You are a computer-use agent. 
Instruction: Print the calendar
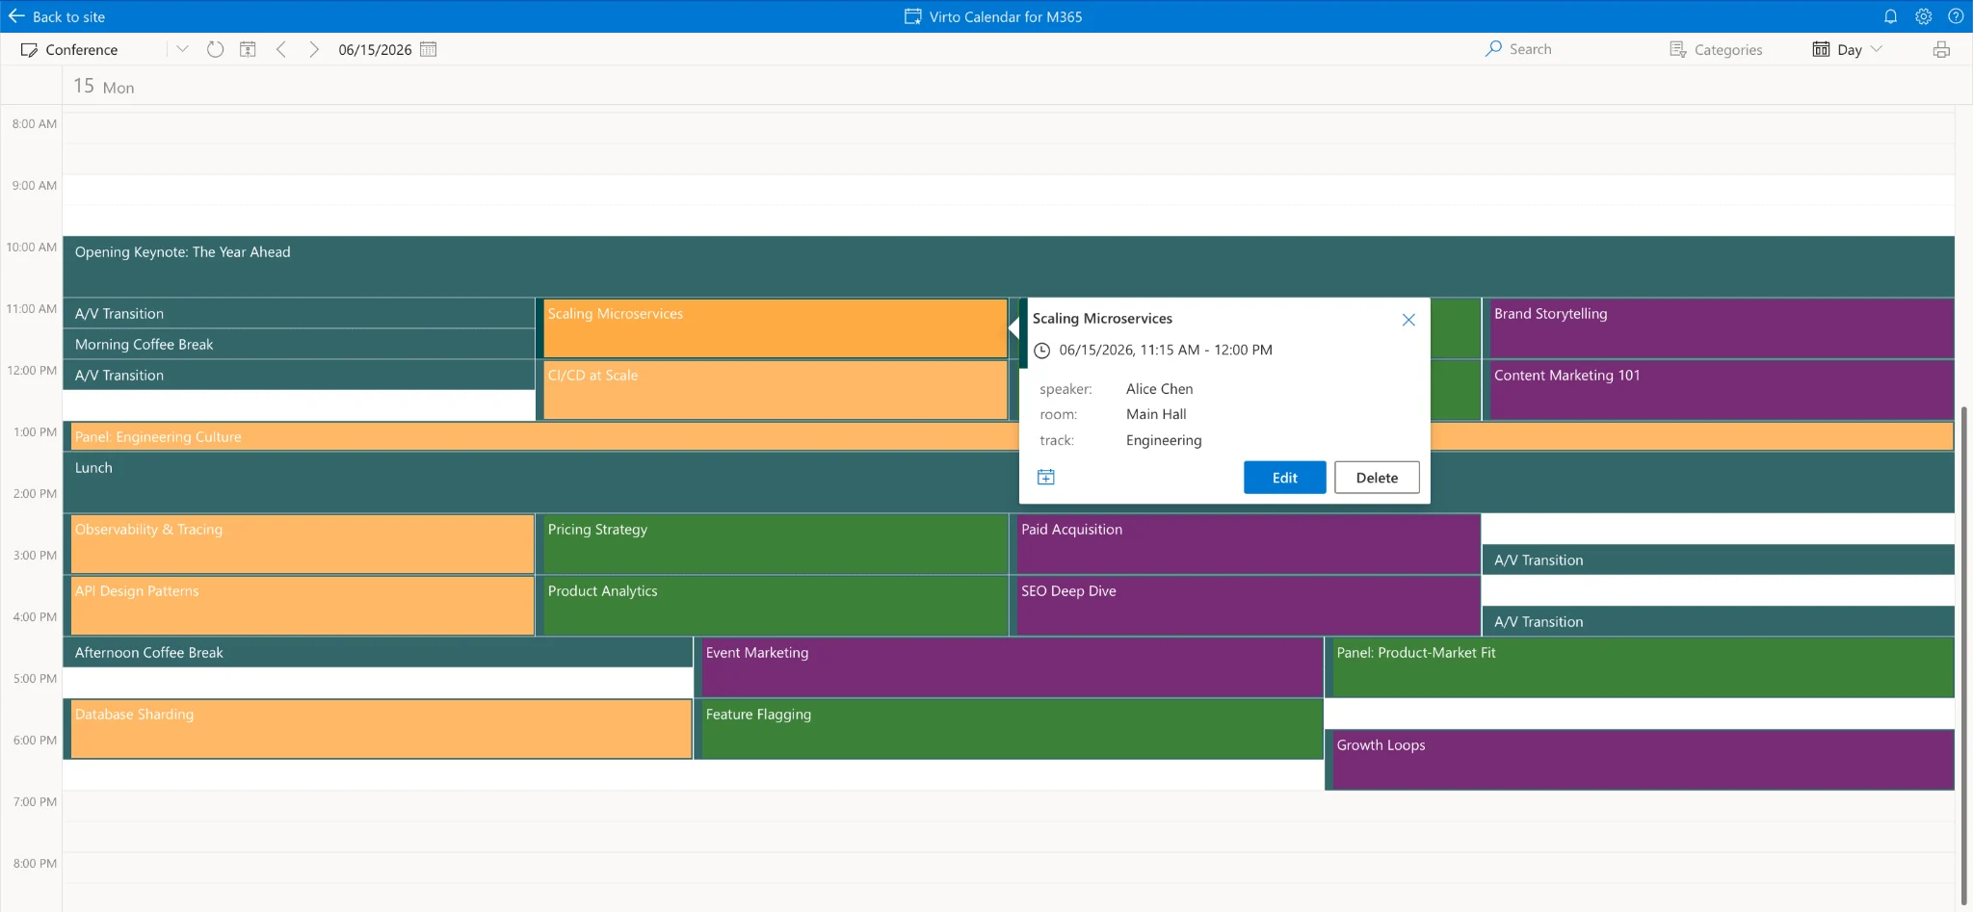pos(1941,49)
